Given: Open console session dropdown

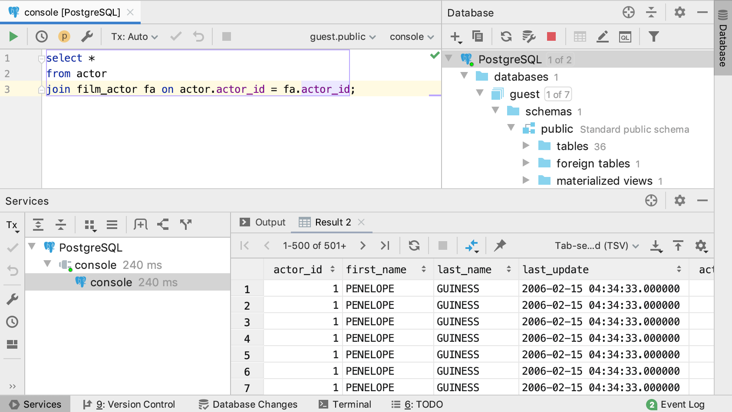Looking at the screenshot, I should 412,37.
